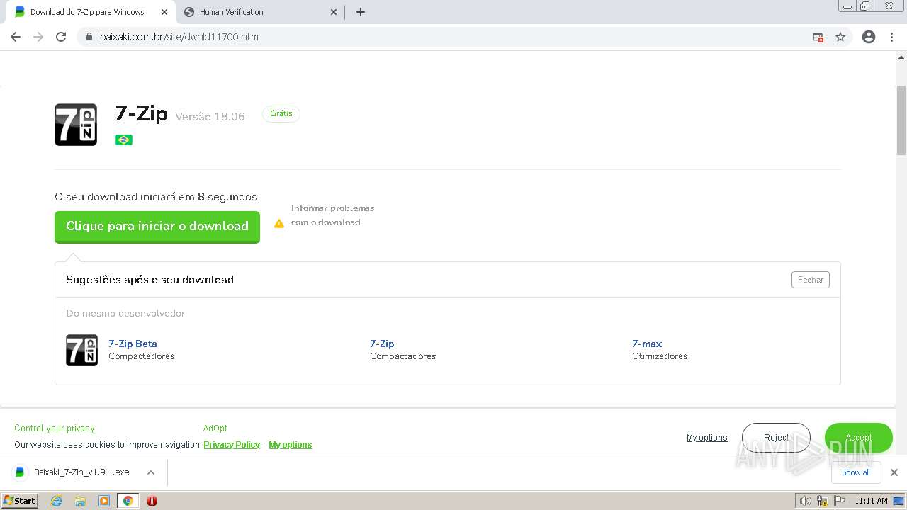
Task: Click the Grátis badge
Action: (x=281, y=113)
